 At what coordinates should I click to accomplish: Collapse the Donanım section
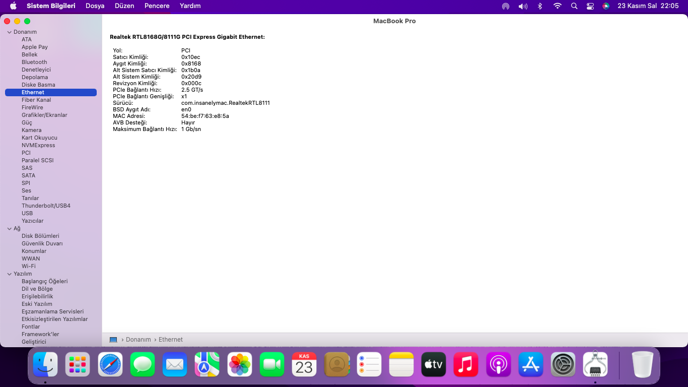(9, 32)
